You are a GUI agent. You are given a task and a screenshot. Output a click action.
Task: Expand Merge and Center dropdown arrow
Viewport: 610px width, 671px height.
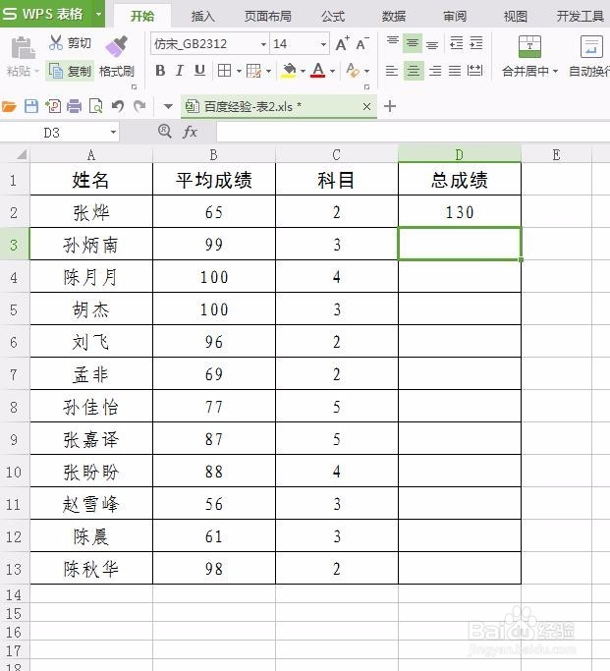[x=555, y=72]
